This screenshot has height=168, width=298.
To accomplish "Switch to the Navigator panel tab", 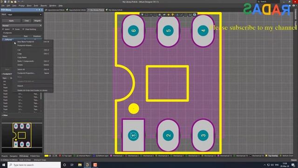I will point(14,156).
